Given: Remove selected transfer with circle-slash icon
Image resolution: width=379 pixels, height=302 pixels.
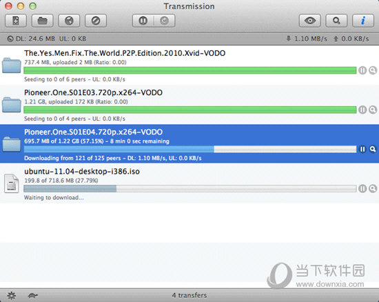Looking at the screenshot, I should [x=96, y=21].
